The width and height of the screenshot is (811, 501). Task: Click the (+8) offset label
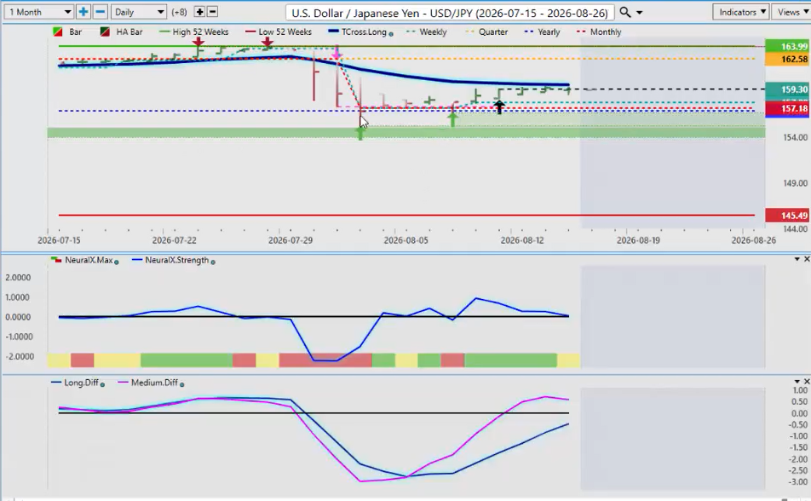180,12
